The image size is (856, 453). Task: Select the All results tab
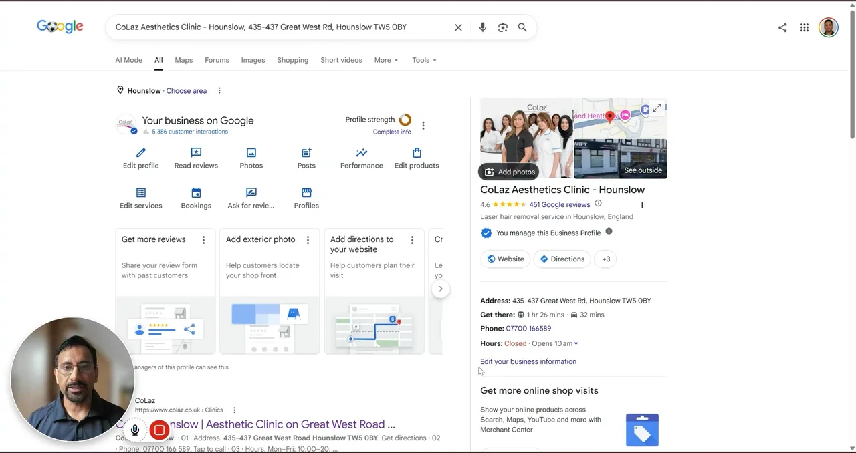tap(158, 60)
